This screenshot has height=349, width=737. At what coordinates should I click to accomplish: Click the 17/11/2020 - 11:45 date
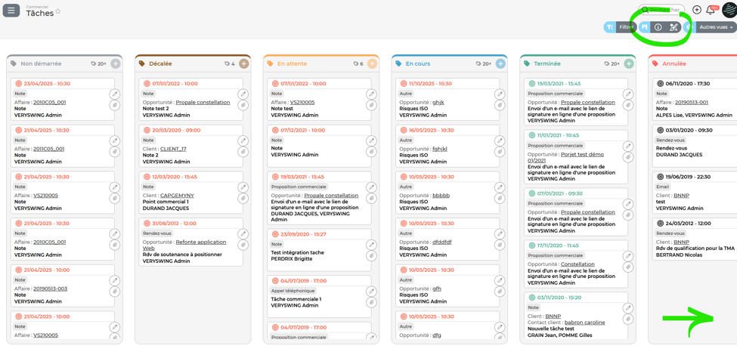(x=559, y=246)
